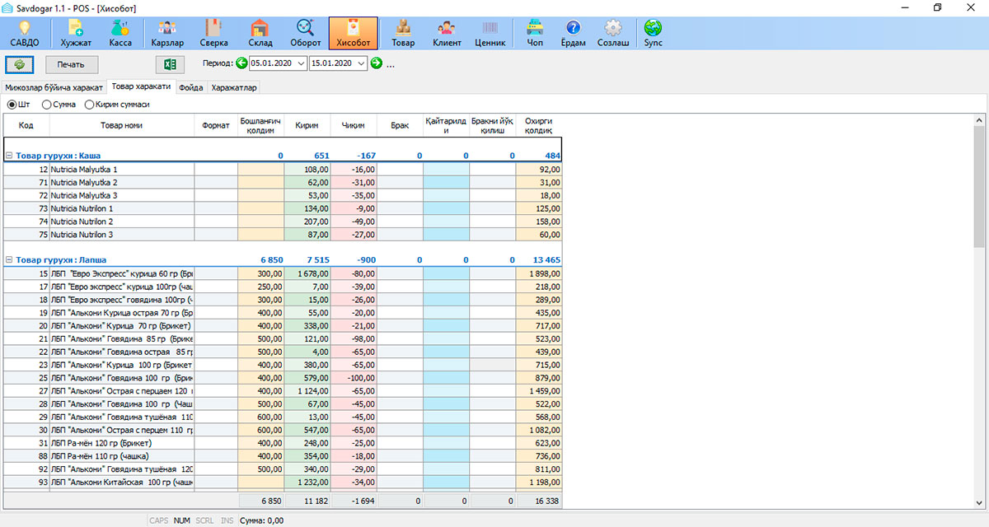Open the Ёрдам help icon
989x527 pixels.
[573, 33]
